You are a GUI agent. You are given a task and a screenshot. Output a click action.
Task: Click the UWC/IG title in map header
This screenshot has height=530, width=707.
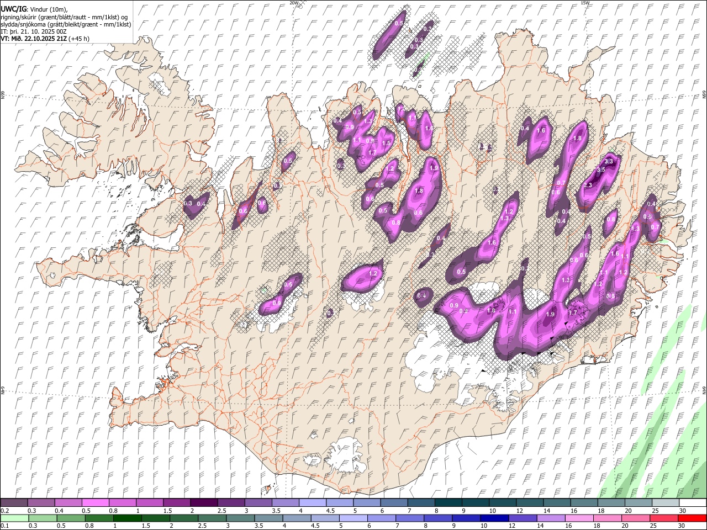pyautogui.click(x=13, y=9)
